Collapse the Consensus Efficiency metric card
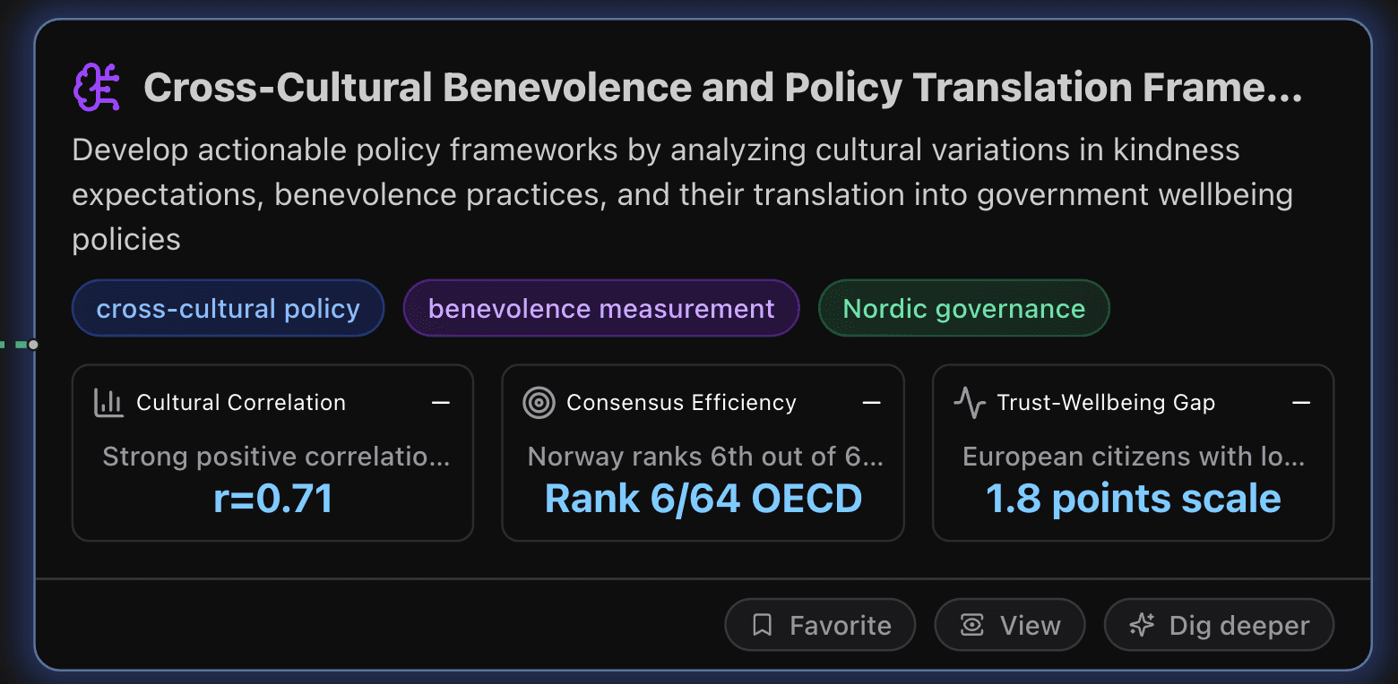Viewport: 1398px width, 684px height. tap(871, 403)
